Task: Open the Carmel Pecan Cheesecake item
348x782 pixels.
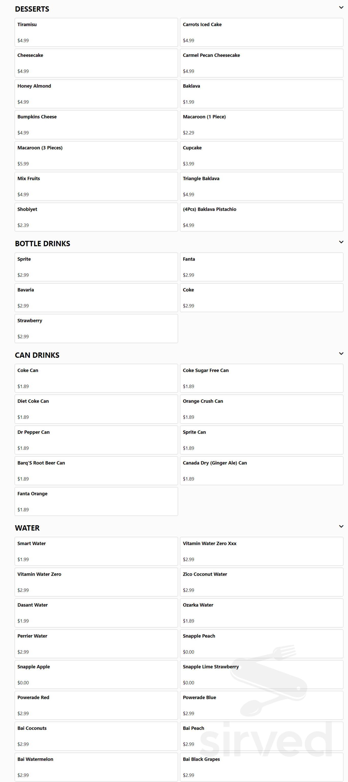Action: (261, 63)
